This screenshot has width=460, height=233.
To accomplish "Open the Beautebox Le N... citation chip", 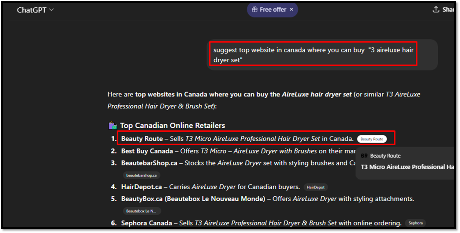I will pos(141,211).
